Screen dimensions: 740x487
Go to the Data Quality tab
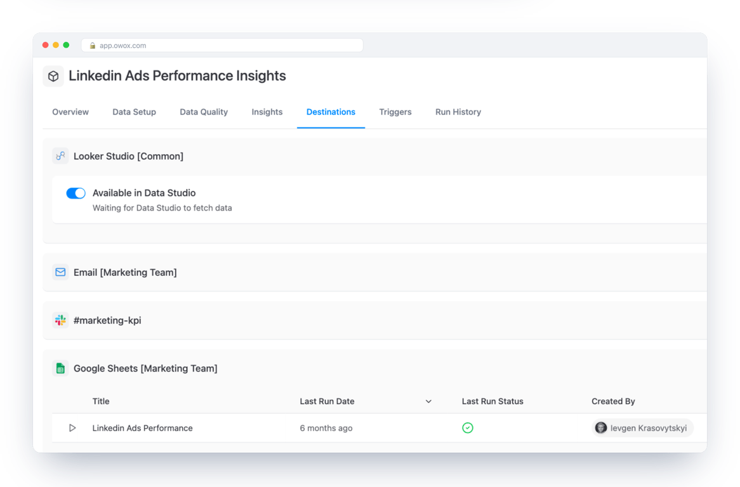204,112
